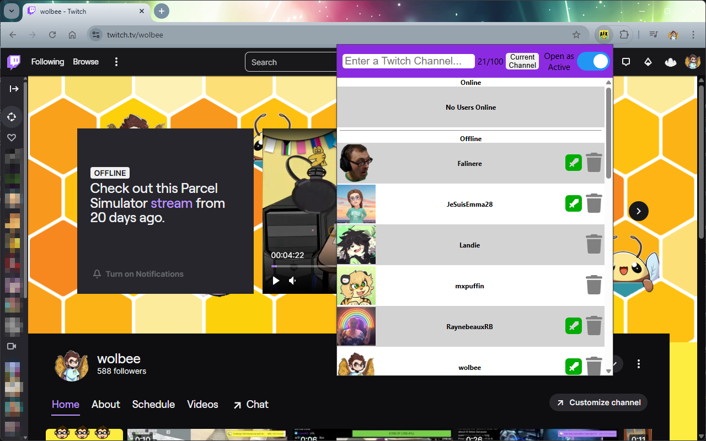Open the Schedule tab
The height and width of the screenshot is (441, 706).
pyautogui.click(x=153, y=404)
